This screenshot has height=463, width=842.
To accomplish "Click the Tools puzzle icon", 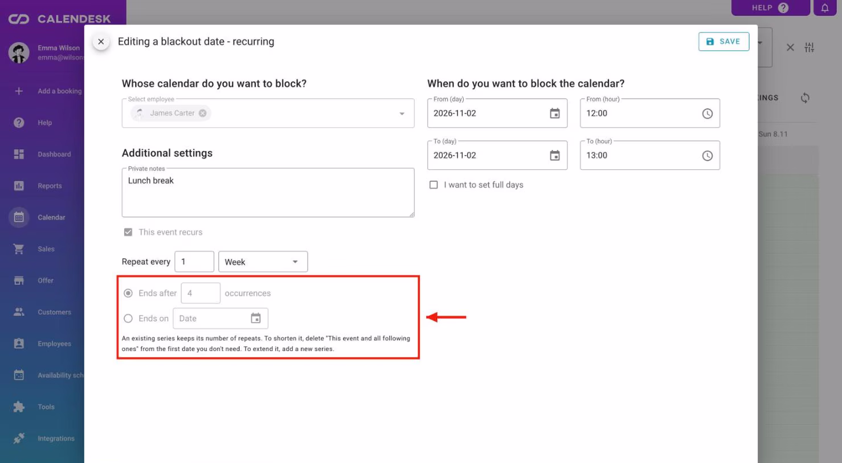I will click(19, 407).
